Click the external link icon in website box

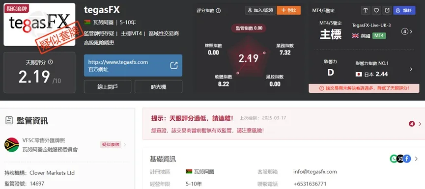[x=174, y=65]
